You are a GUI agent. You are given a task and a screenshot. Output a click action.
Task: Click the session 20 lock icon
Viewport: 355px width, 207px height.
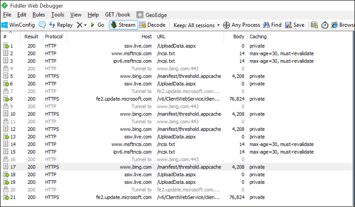(6, 190)
